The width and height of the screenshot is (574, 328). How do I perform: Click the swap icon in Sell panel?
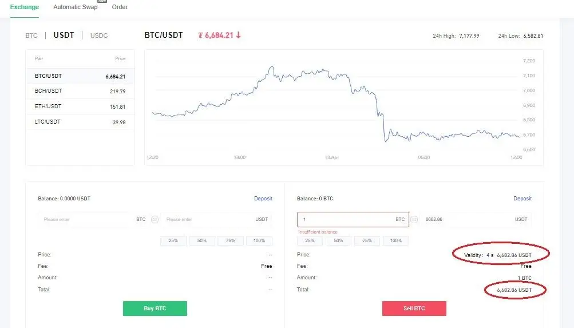414,219
